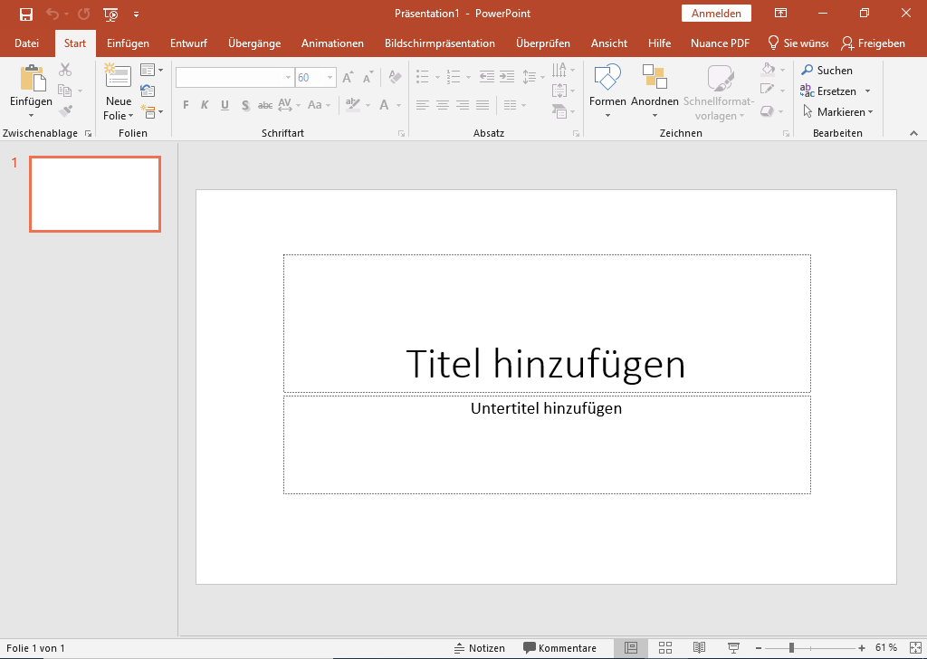The image size is (927, 659).
Task: Click the Anmelden button
Action: point(716,13)
